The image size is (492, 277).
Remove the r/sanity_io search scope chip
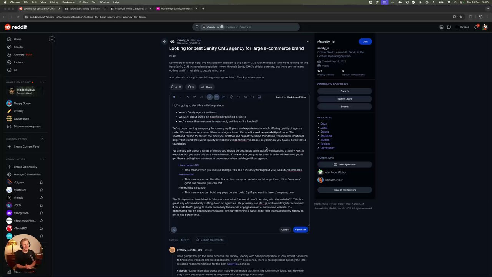click(x=222, y=27)
